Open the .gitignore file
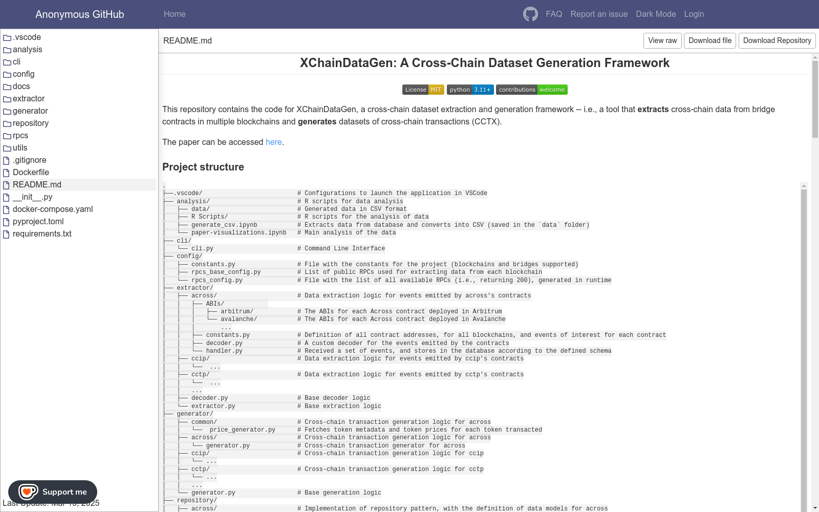 (x=30, y=160)
